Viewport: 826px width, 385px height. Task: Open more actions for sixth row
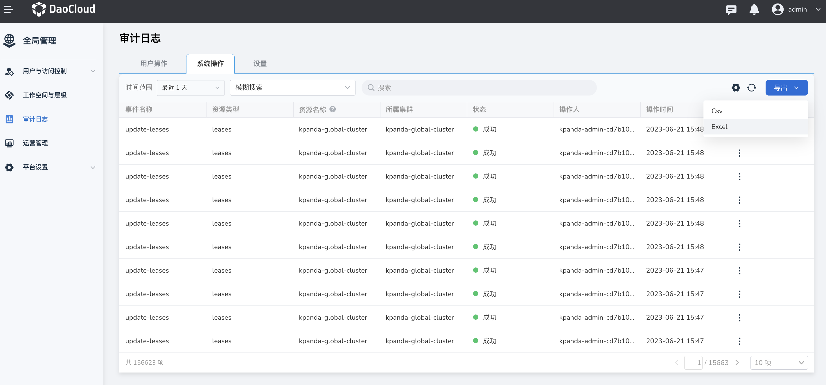(739, 247)
